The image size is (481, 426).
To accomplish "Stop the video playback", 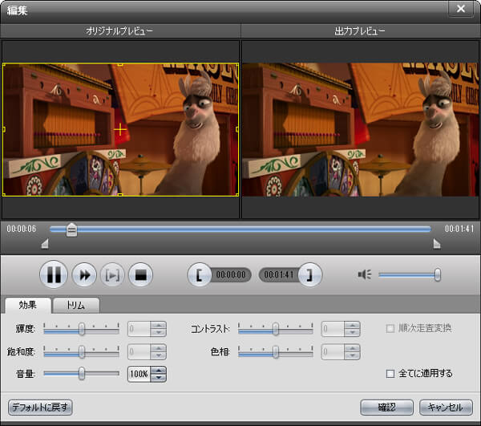I will [x=140, y=275].
